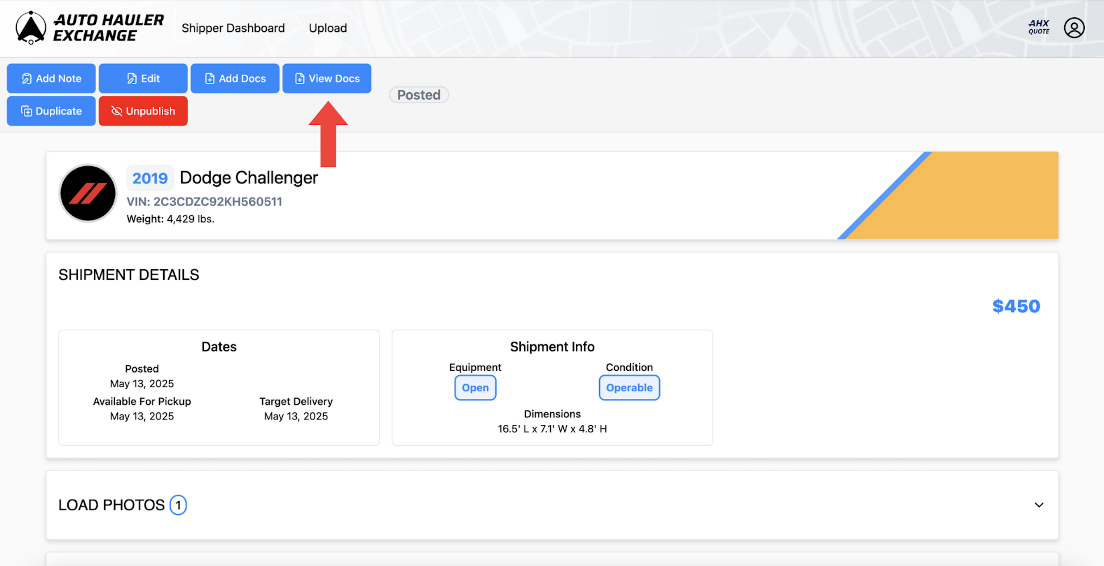Click the 2019 year badge

tap(150, 178)
